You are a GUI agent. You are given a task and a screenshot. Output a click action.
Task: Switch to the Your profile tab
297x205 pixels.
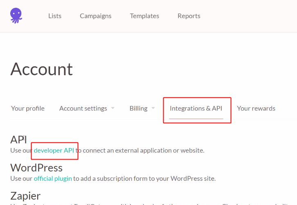pos(28,108)
